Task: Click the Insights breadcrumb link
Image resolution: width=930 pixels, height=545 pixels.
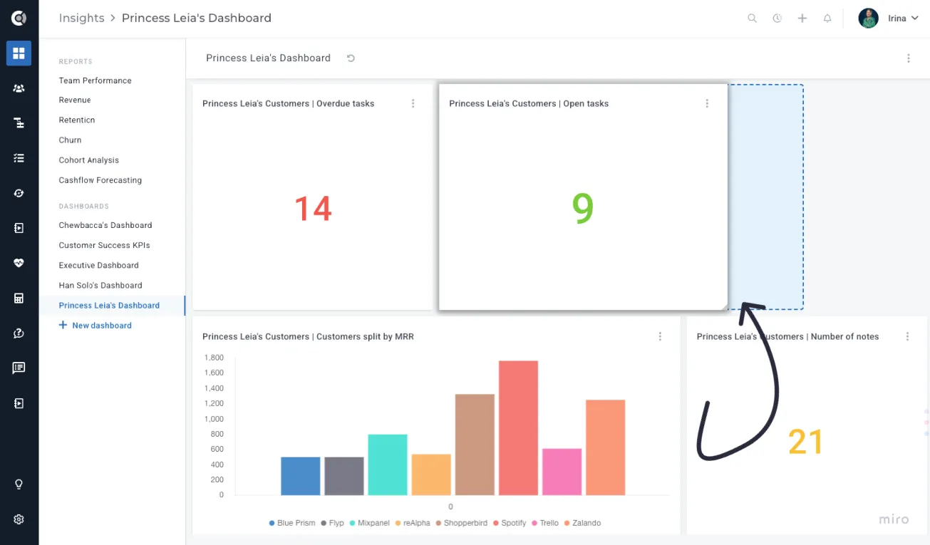Action: (81, 19)
